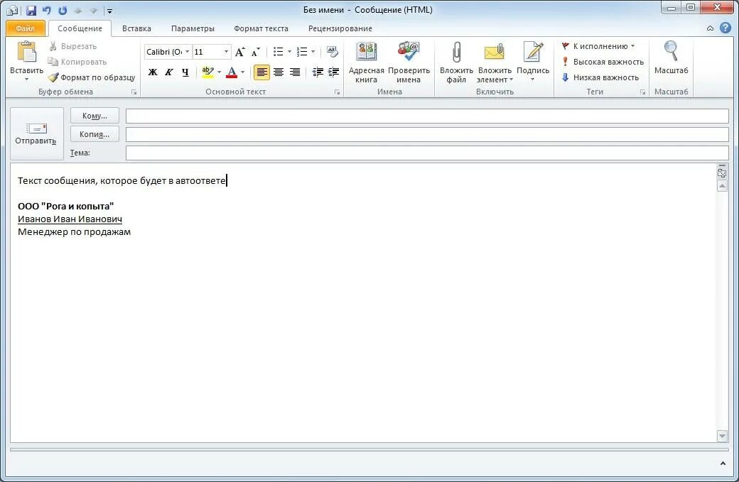Screen dimensions: 739x482
Task: Expand the highlight color arrow
Action: (219, 72)
